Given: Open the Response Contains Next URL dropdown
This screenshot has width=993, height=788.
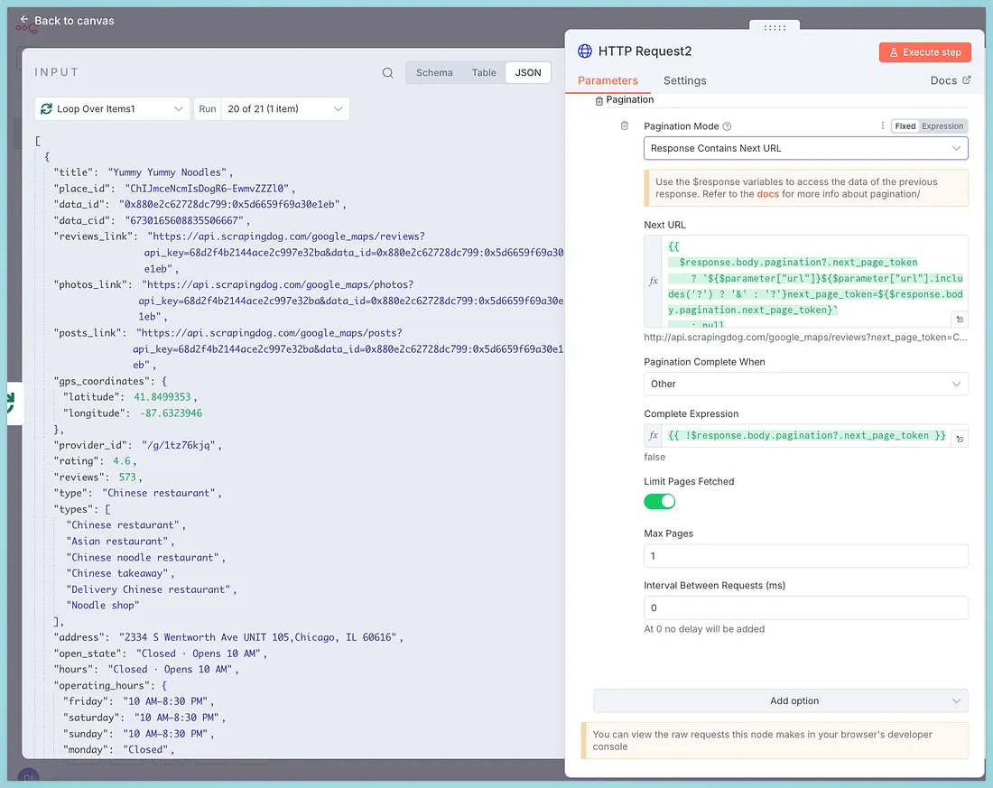Looking at the screenshot, I should 805,148.
